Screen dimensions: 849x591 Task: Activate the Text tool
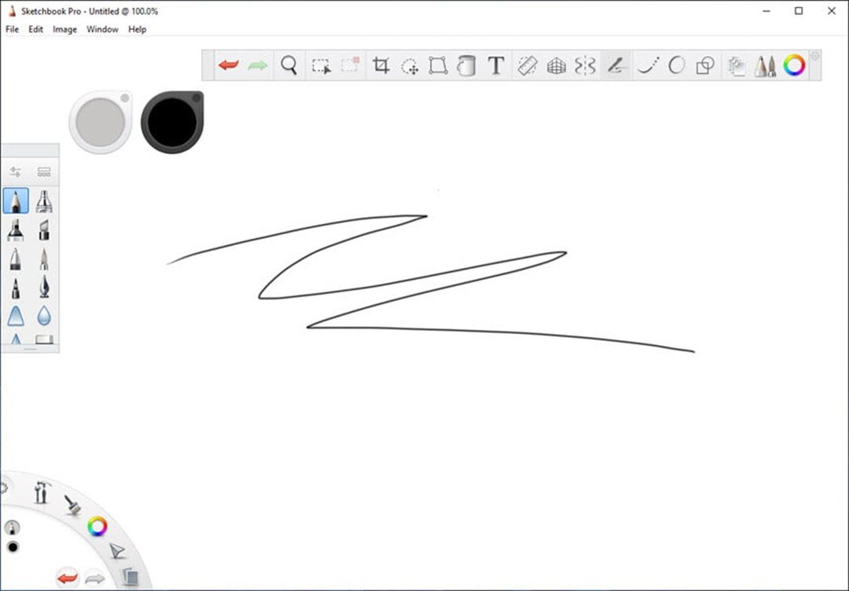[495, 65]
